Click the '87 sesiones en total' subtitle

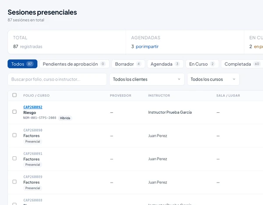point(26,20)
